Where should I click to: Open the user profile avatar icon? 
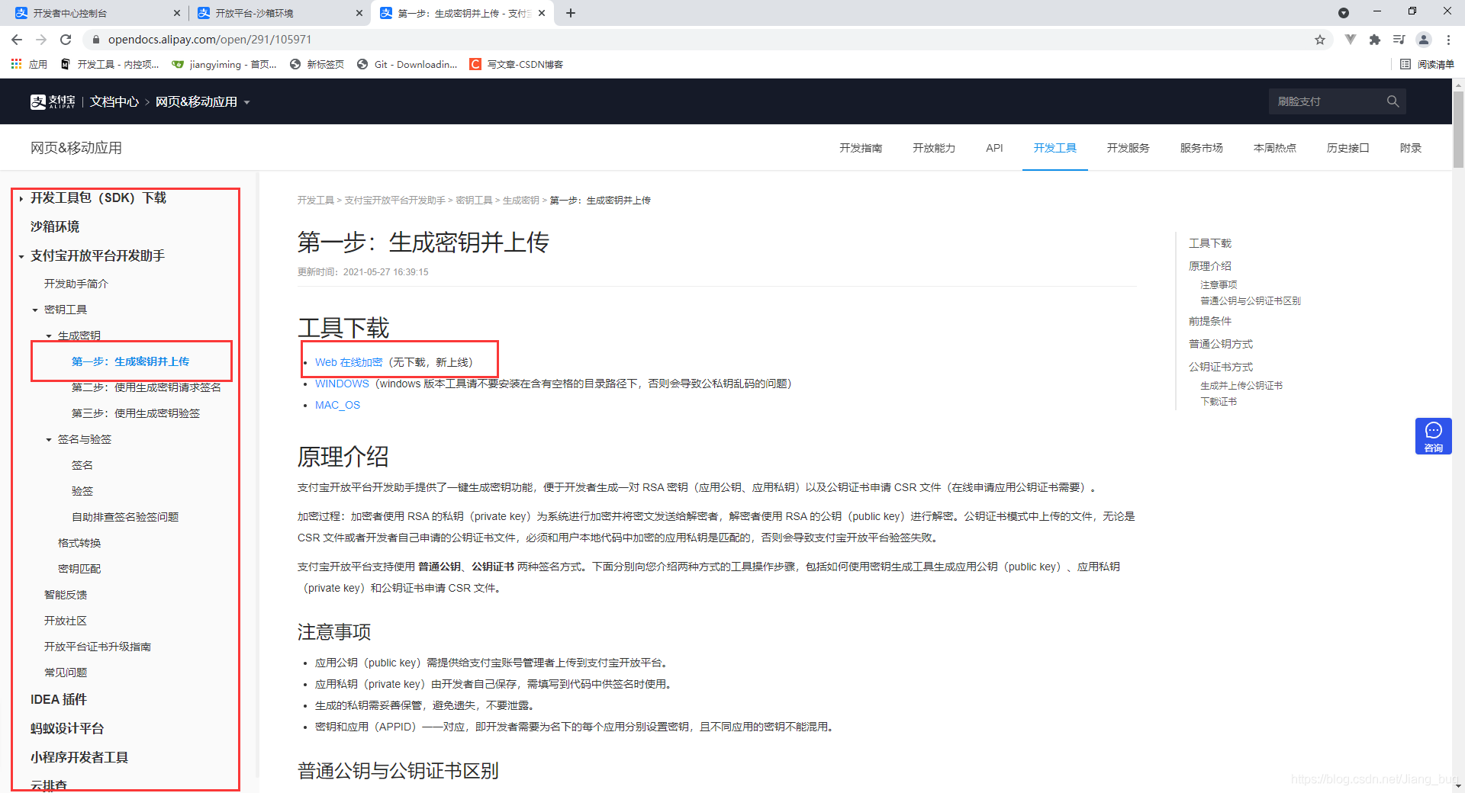pyautogui.click(x=1424, y=40)
